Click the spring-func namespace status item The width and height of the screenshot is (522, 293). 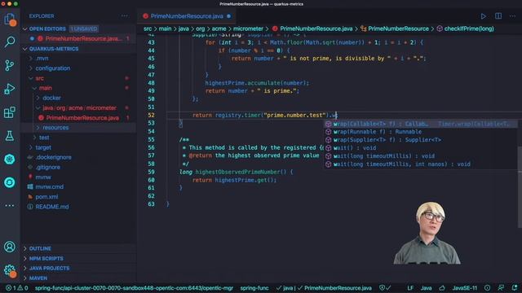click(254, 287)
